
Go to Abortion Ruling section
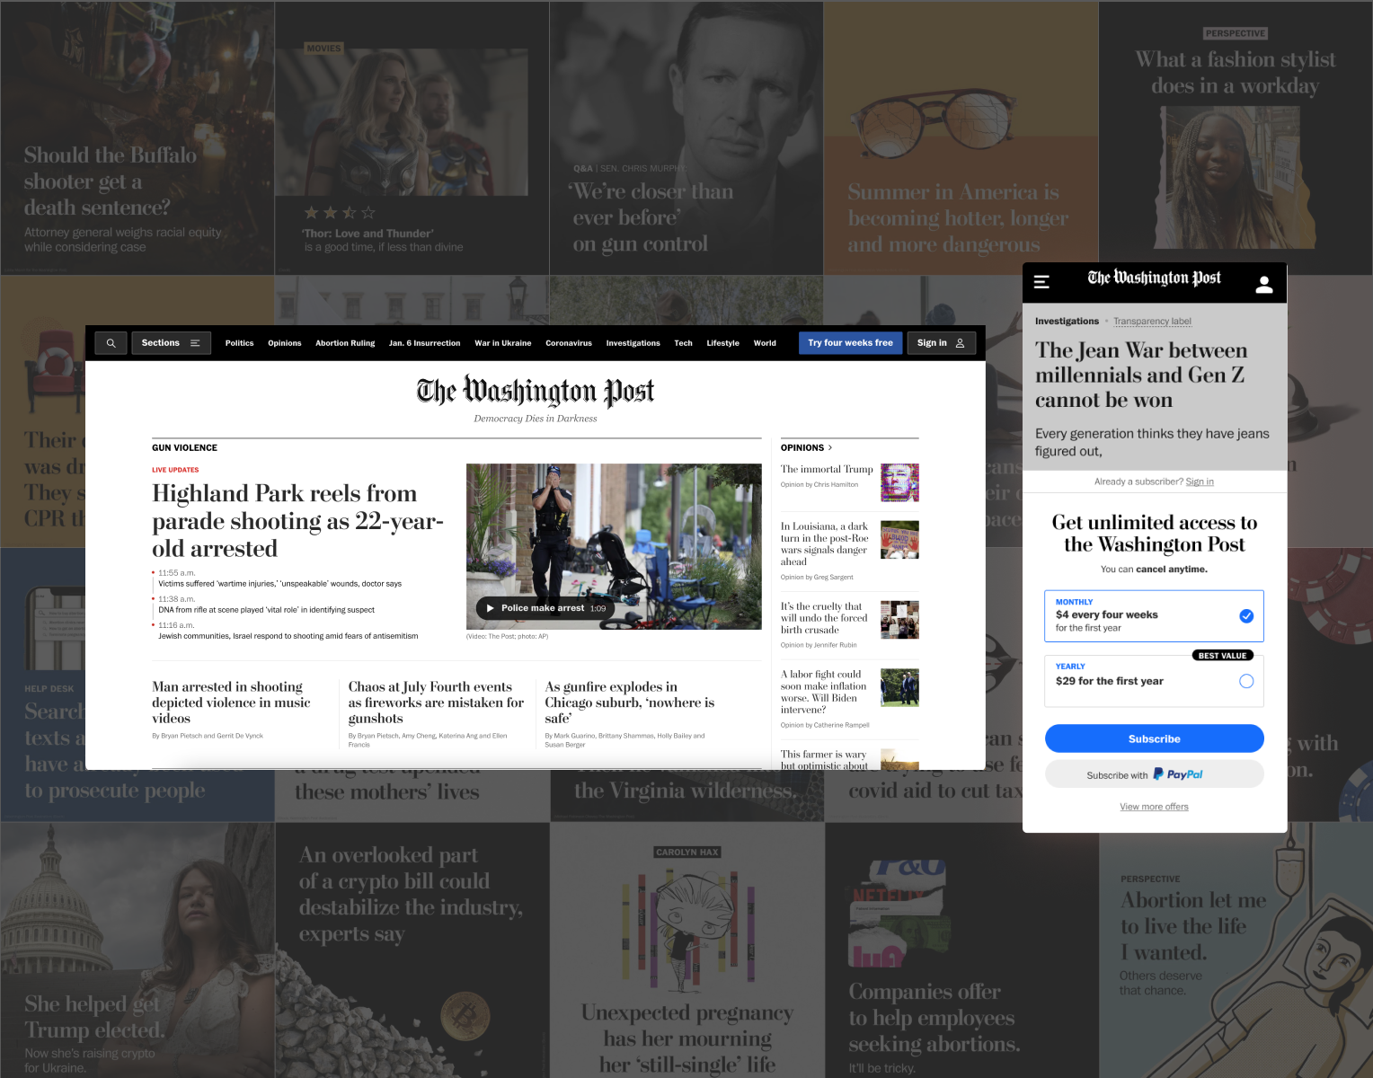pyautogui.click(x=345, y=343)
